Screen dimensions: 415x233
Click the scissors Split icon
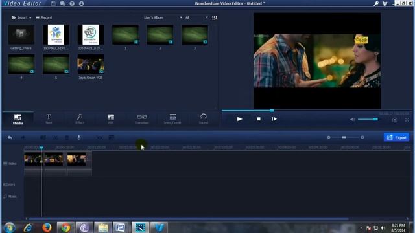tap(55, 138)
